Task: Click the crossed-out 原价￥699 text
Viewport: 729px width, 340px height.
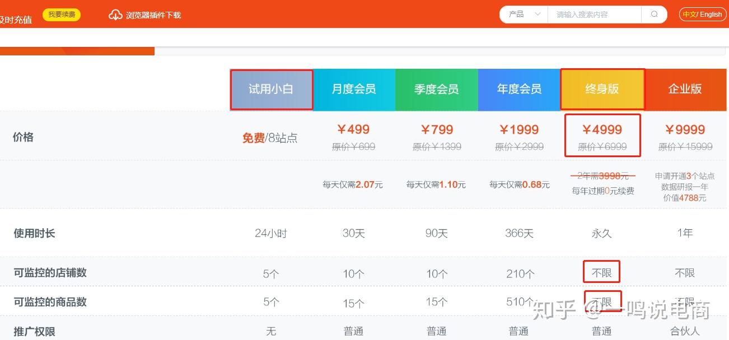Action: pyautogui.click(x=353, y=147)
